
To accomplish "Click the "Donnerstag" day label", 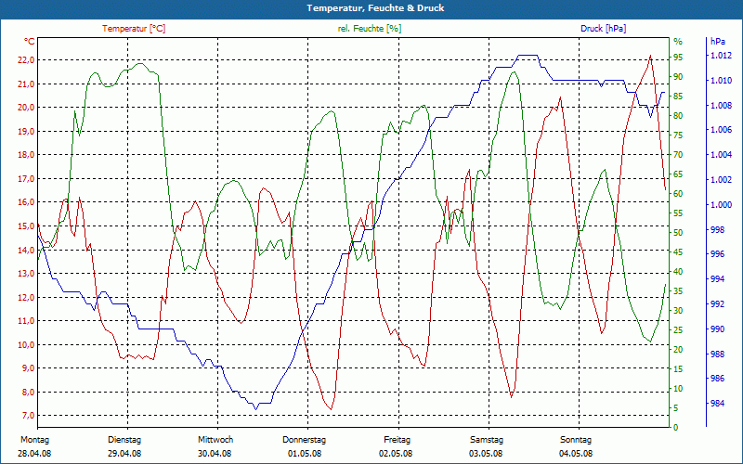I will coord(305,440).
